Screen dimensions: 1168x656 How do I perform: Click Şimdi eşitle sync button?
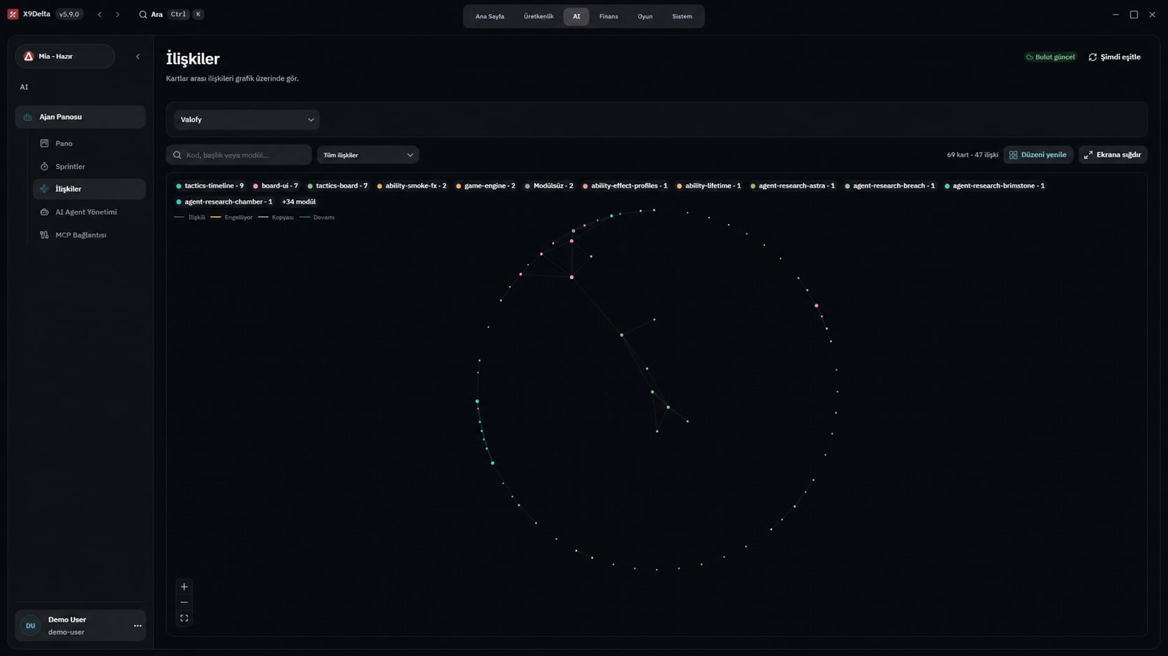pyautogui.click(x=1115, y=57)
